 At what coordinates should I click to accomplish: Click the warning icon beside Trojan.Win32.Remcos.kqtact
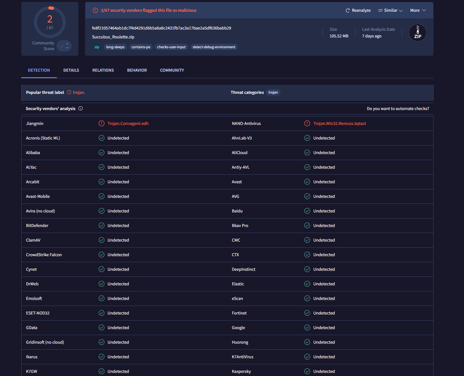307,123
